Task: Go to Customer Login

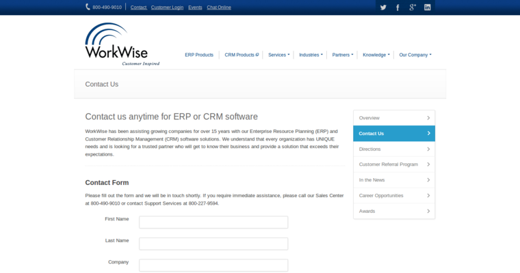Action: tap(167, 8)
